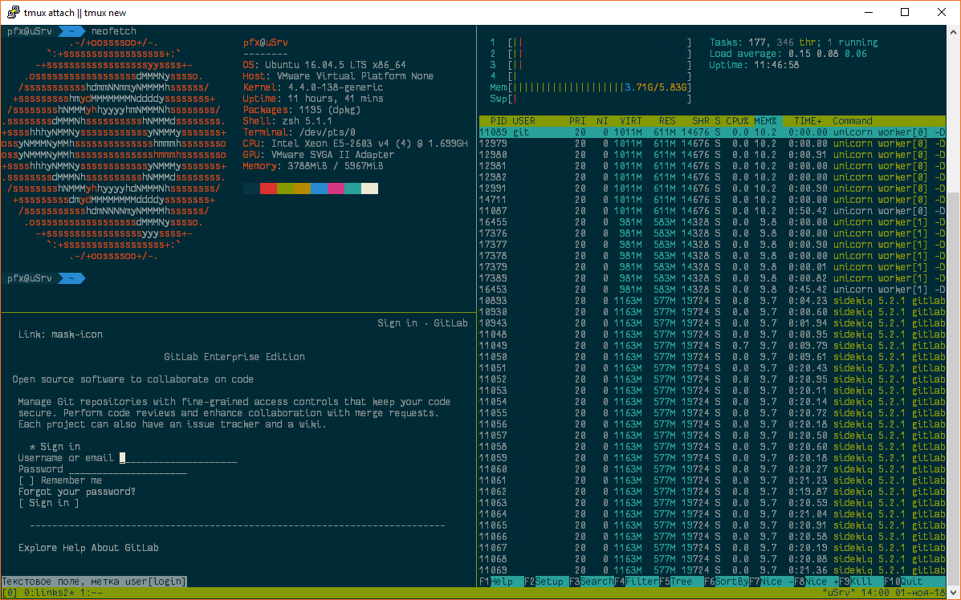Sort htop by the PRI column header
Screen dimensions: 961x600
(576, 121)
